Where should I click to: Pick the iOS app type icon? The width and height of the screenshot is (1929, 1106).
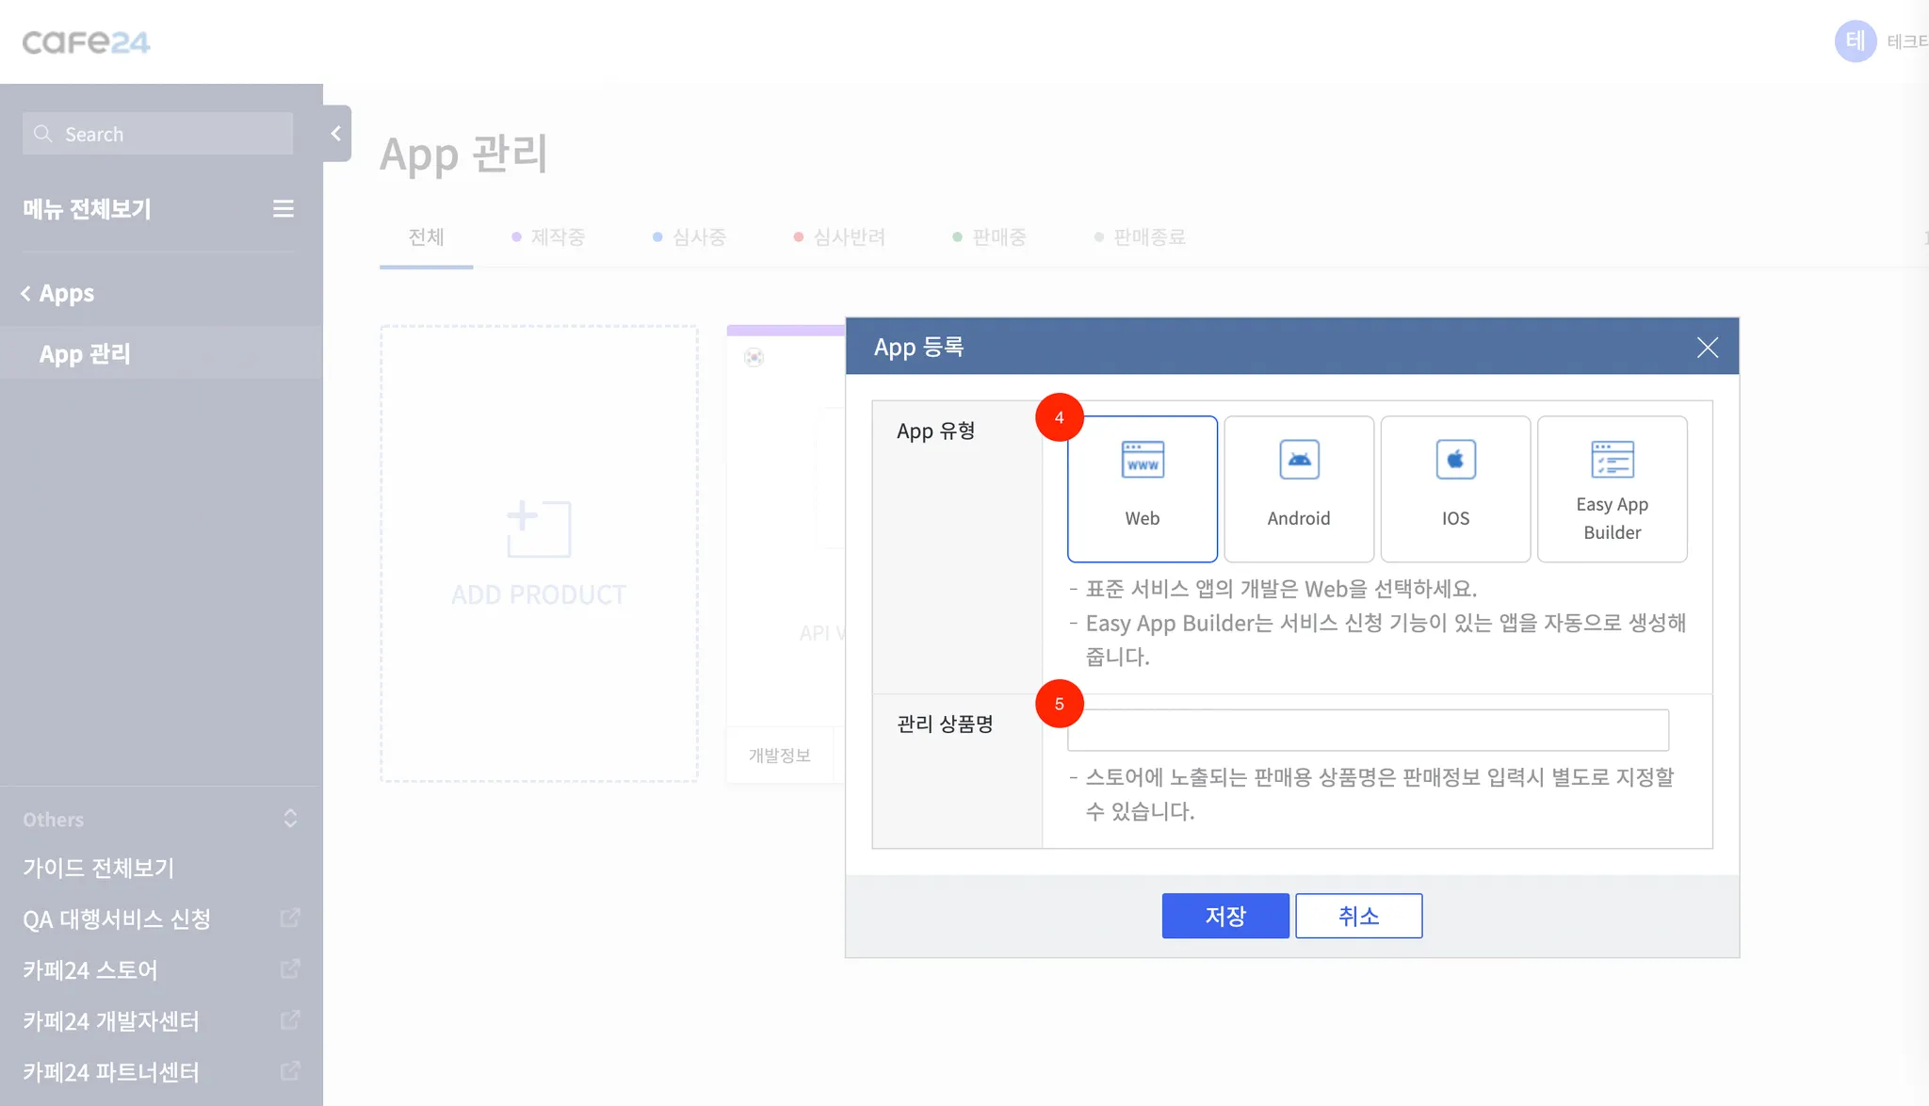point(1455,460)
